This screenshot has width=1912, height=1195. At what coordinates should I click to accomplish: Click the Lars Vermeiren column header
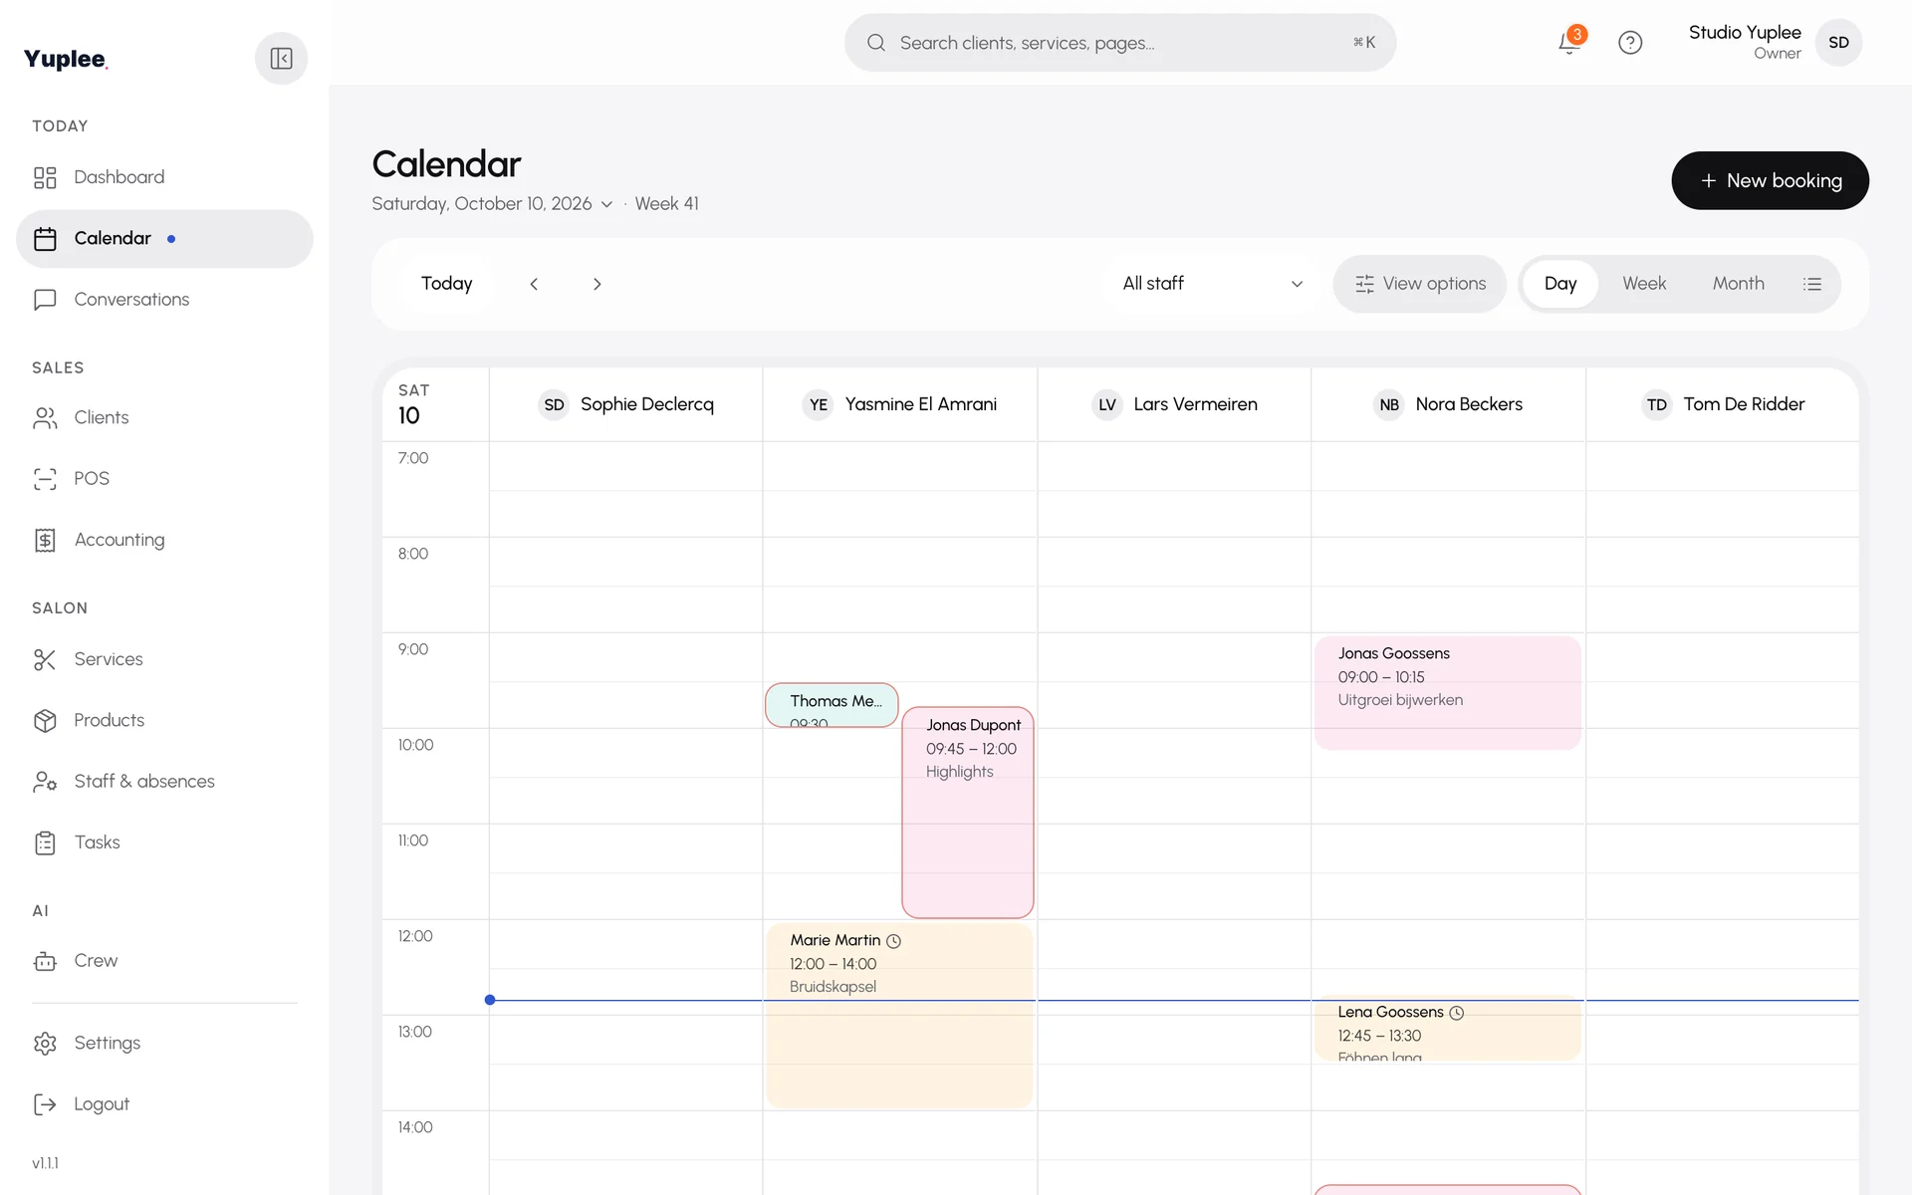(x=1174, y=404)
